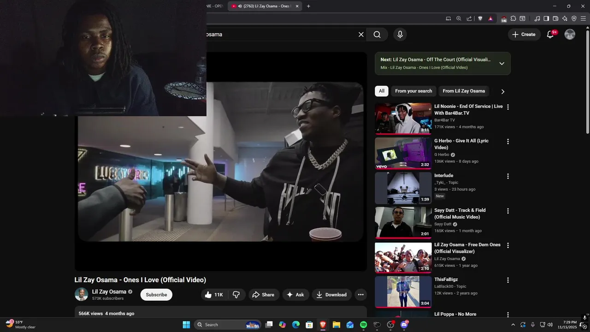Click the zoom magnifier icon in address bar
This screenshot has height=332, width=590.
pos(459,18)
